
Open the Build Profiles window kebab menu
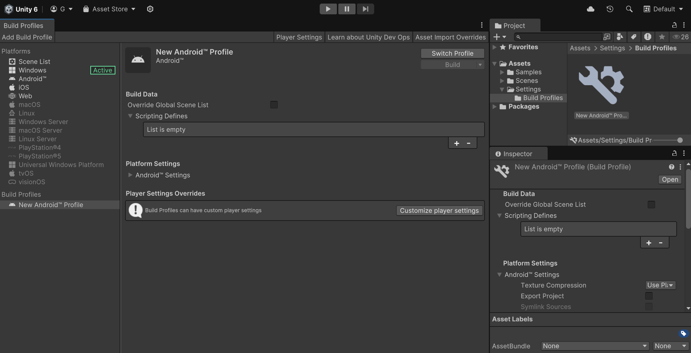[x=482, y=25]
